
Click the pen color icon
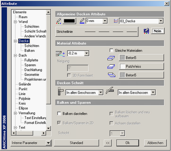[x=59, y=21]
